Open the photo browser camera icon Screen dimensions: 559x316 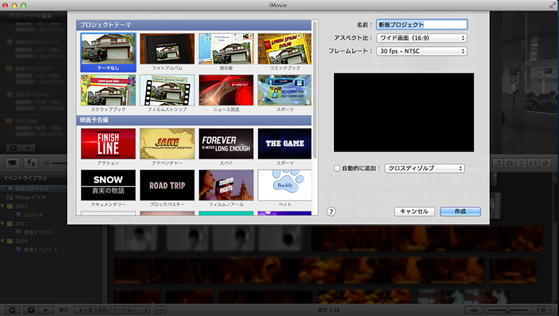pos(510,163)
